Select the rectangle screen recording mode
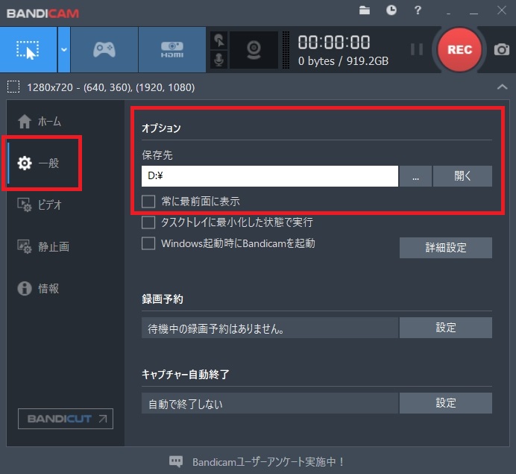This screenshot has width=516, height=474. [28, 50]
